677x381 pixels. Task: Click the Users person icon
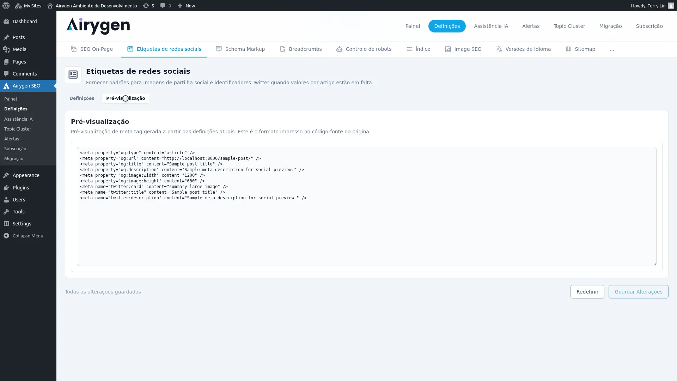(6, 200)
